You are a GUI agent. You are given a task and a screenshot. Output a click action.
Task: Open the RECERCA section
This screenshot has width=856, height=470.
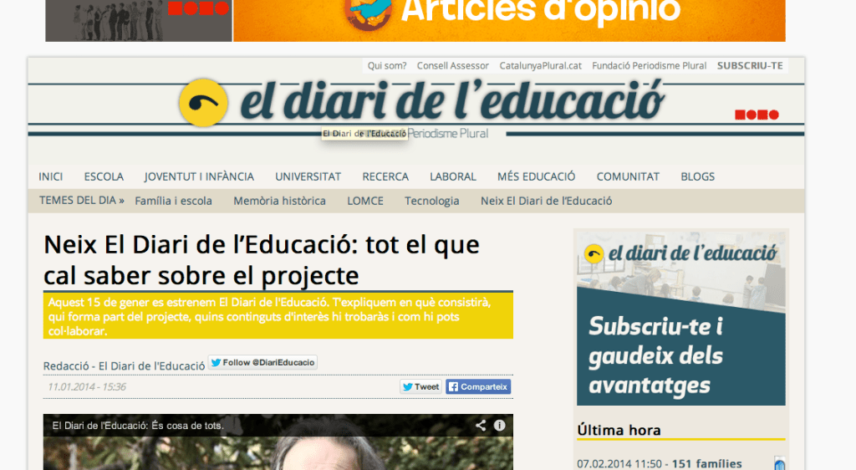pyautogui.click(x=385, y=176)
